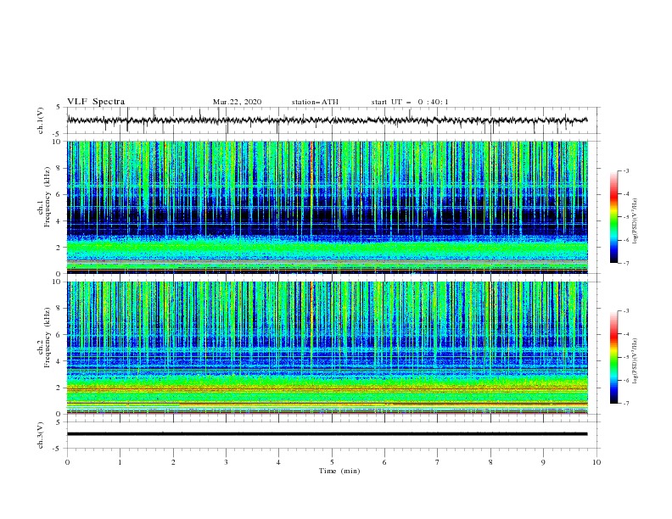Screen dimensions: 672x519
Task: Click the time axis tick label "1"
Action: 120,462
